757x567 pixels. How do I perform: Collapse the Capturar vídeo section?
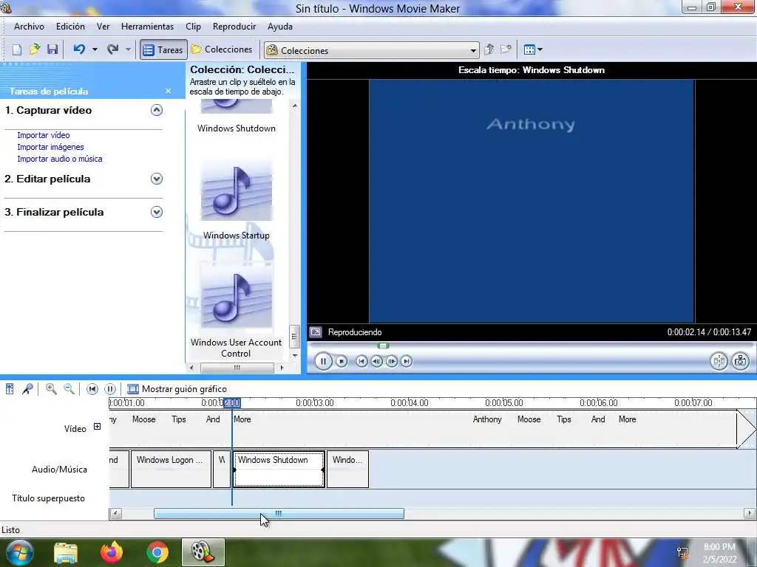[157, 110]
